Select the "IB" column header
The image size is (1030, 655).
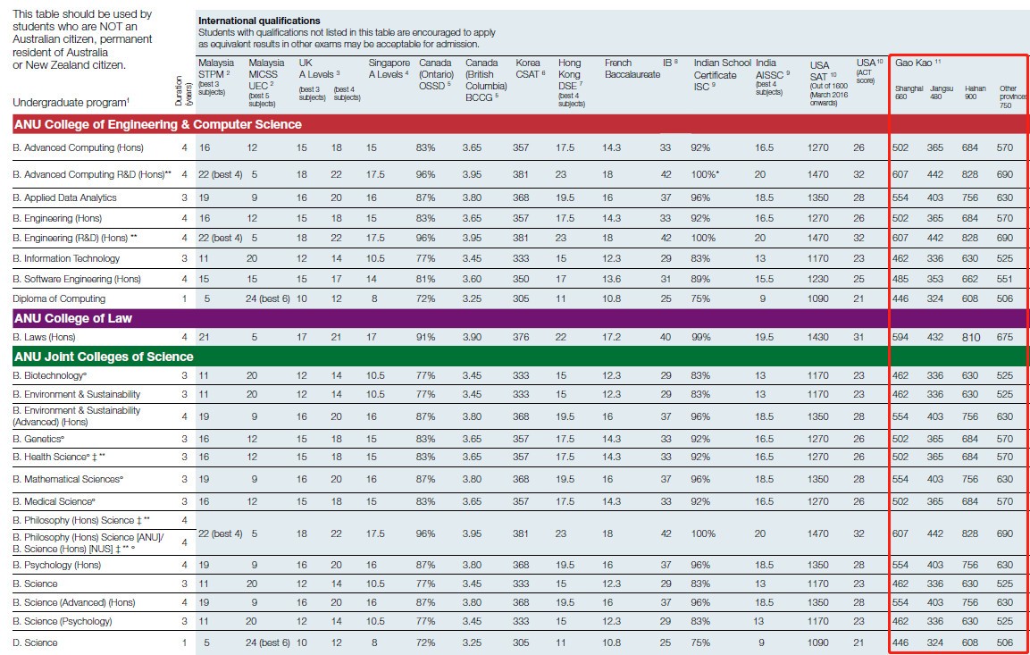pyautogui.click(x=670, y=63)
